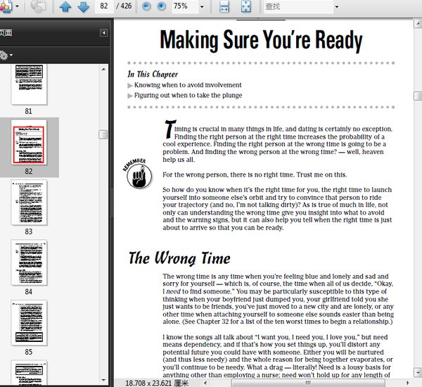Image resolution: width=422 pixels, height=387 pixels.
Task: Open the find box options dropdown
Action: (x=337, y=7)
